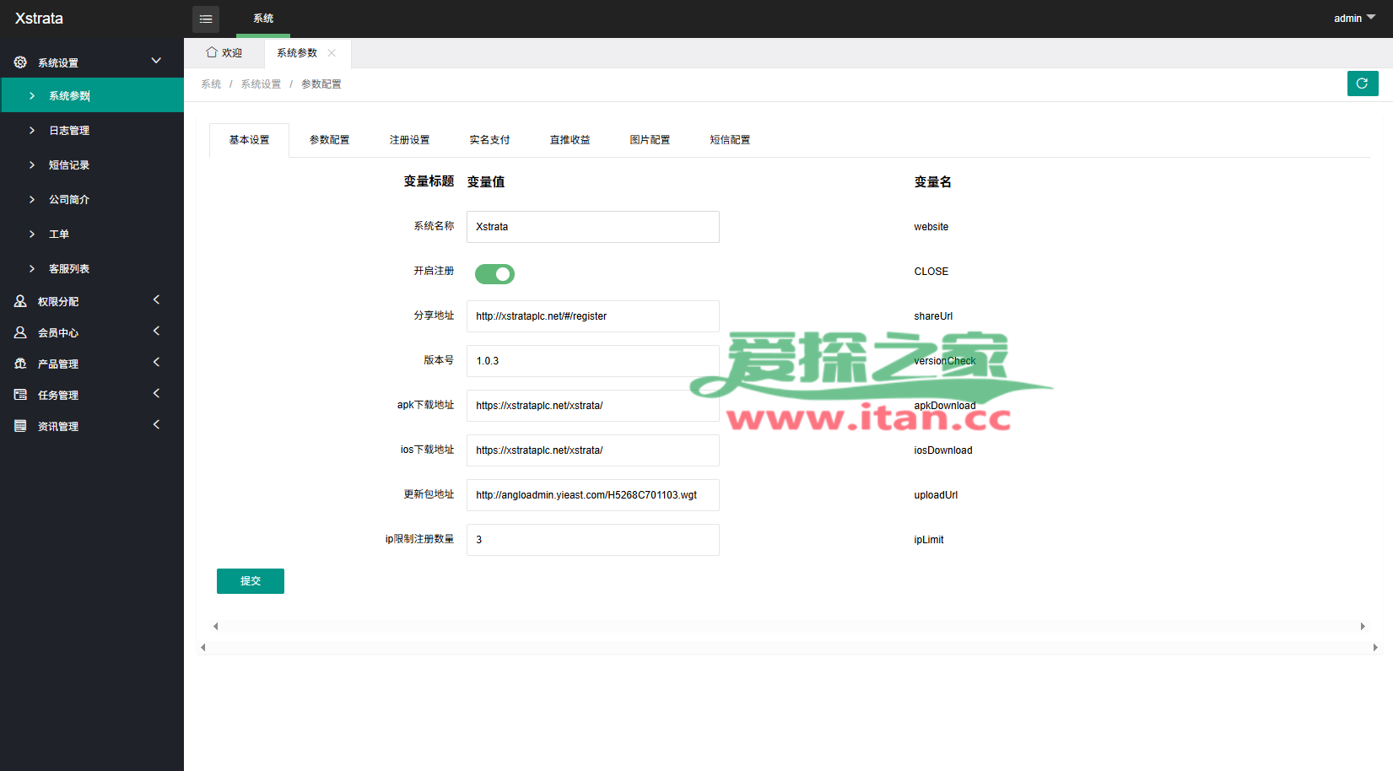Click the hamburger menu toggle icon

[x=205, y=19]
